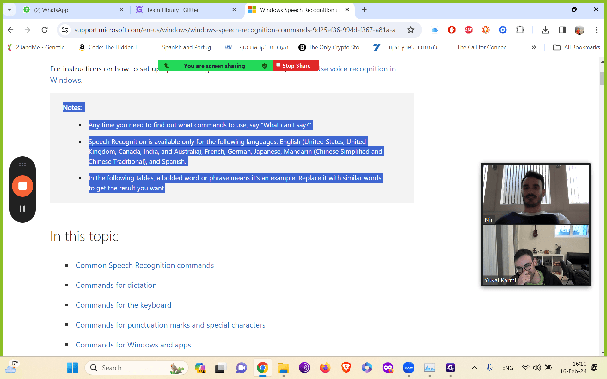
Task: Click the taskbar Search box
Action: (x=137, y=368)
